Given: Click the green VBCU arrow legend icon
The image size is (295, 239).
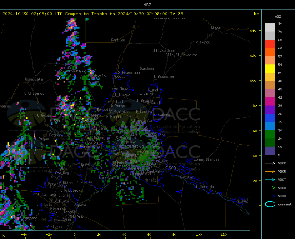Looking at the screenshot, I should pyautogui.click(x=270, y=188).
